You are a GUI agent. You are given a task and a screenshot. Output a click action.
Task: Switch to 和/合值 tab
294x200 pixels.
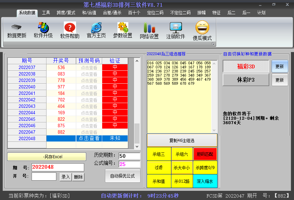(89, 13)
